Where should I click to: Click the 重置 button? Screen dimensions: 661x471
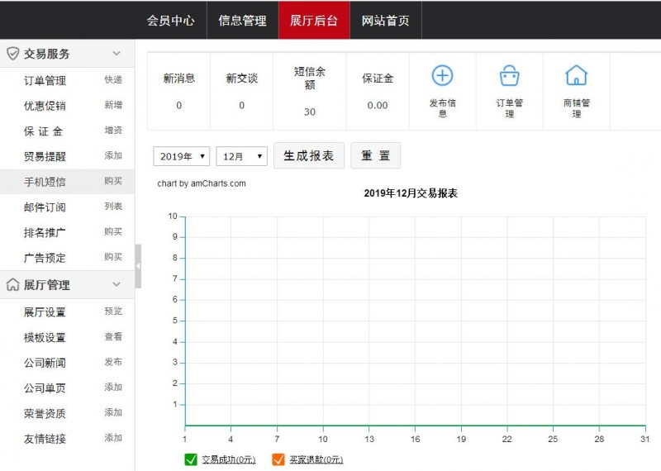(375, 155)
